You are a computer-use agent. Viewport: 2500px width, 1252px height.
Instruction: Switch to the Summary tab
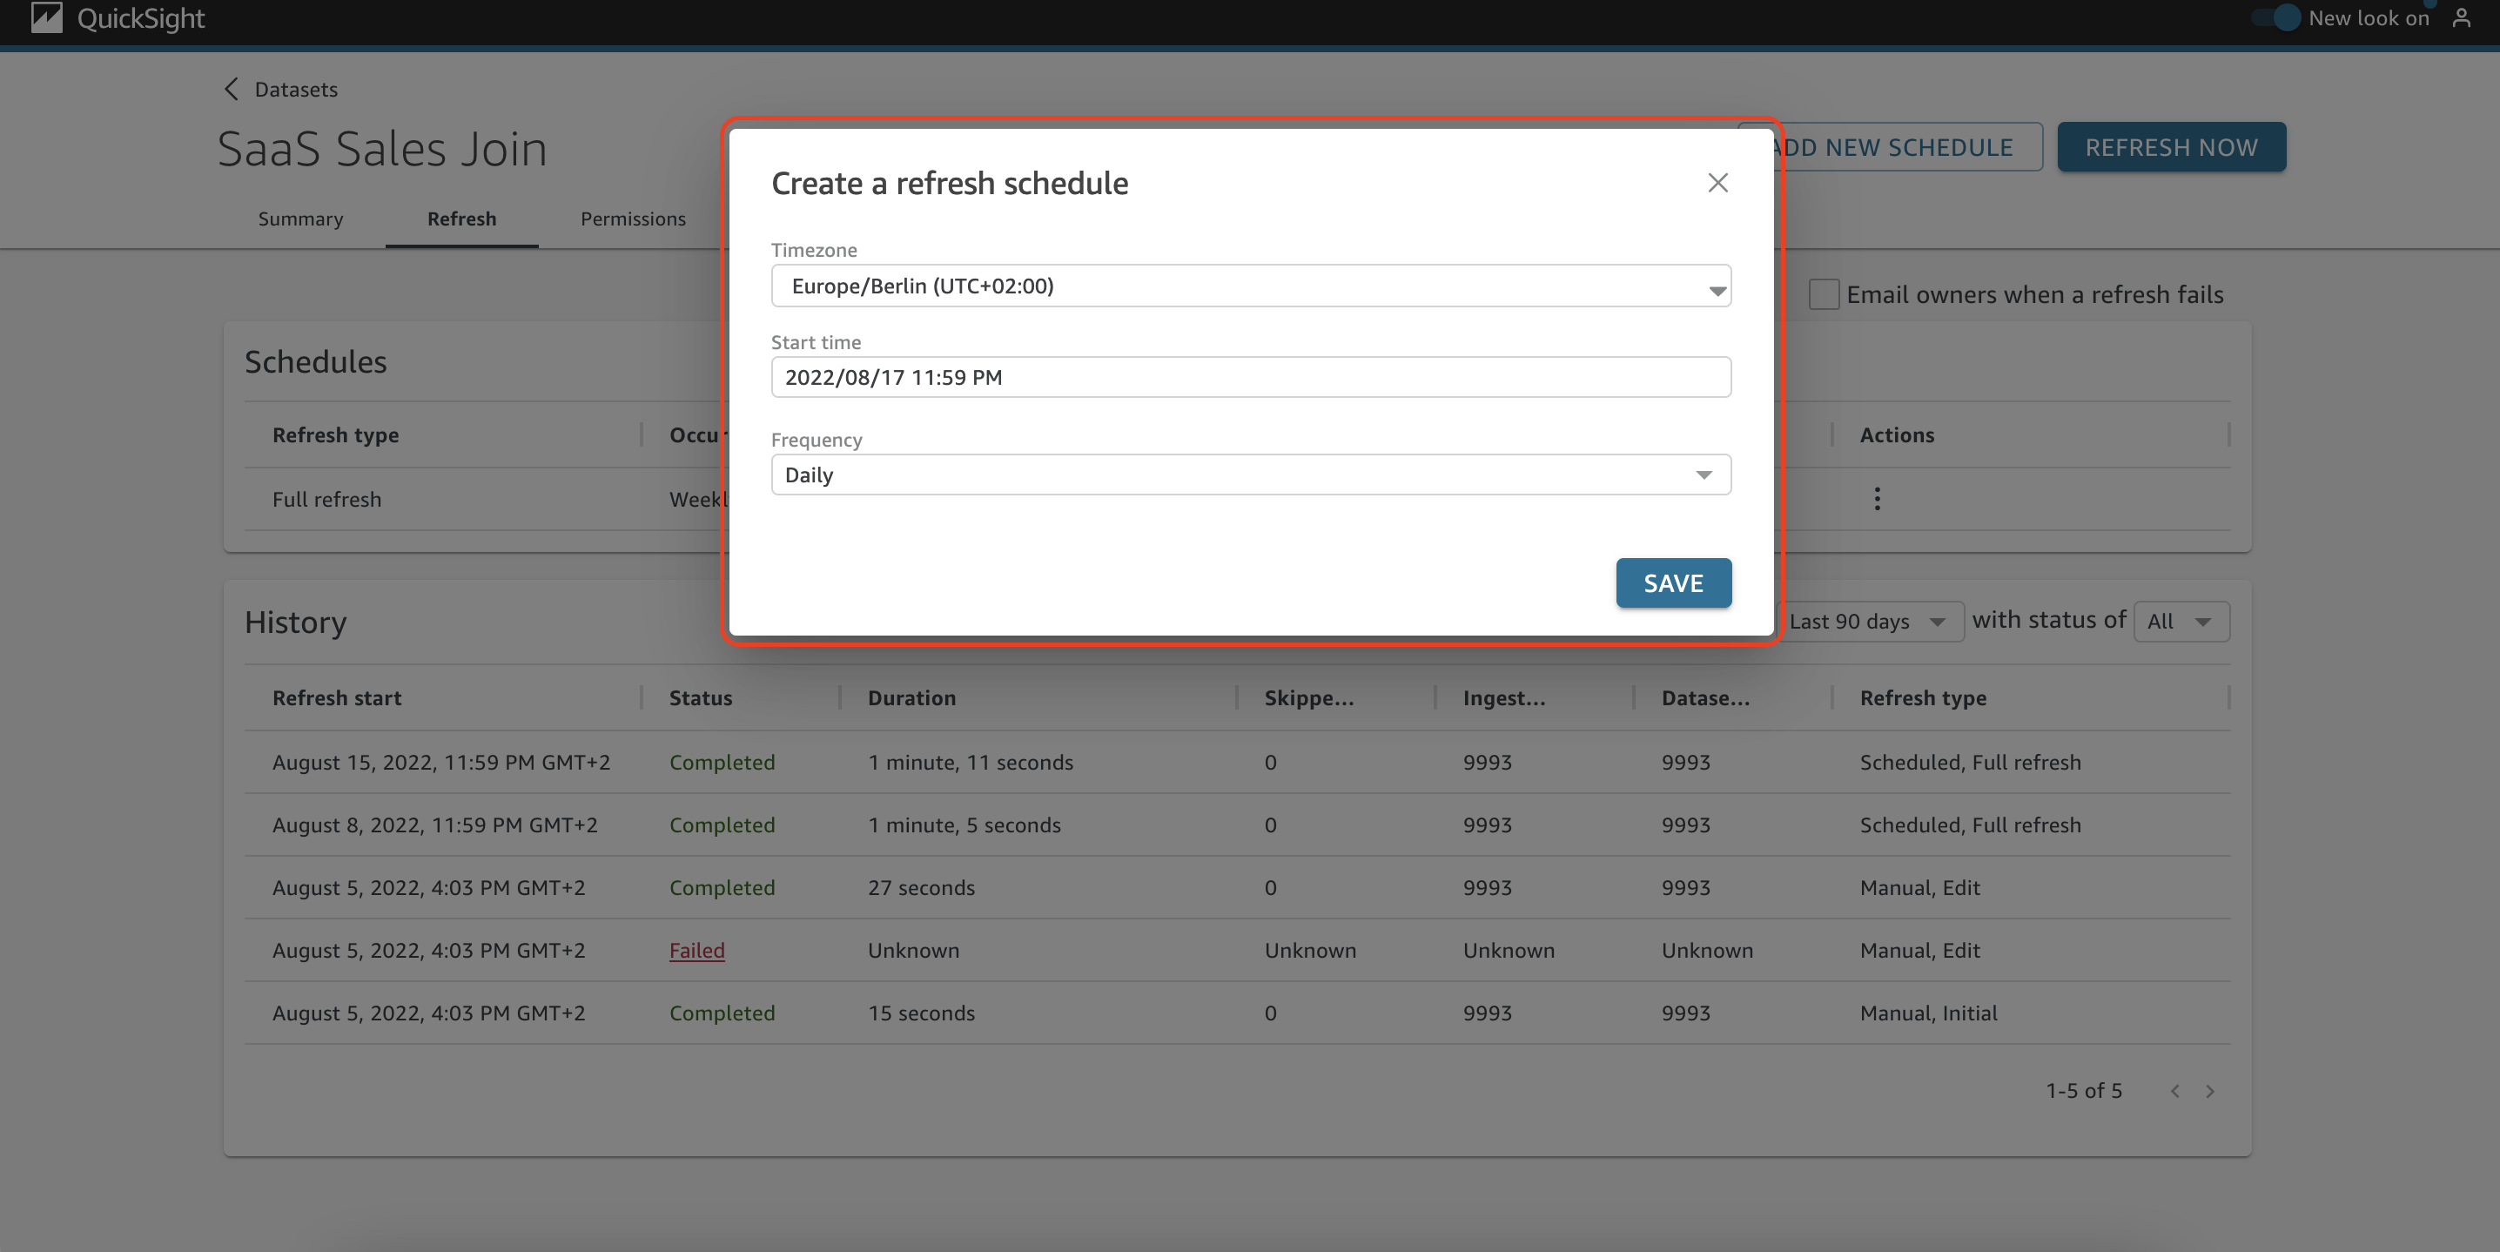pyautogui.click(x=300, y=219)
